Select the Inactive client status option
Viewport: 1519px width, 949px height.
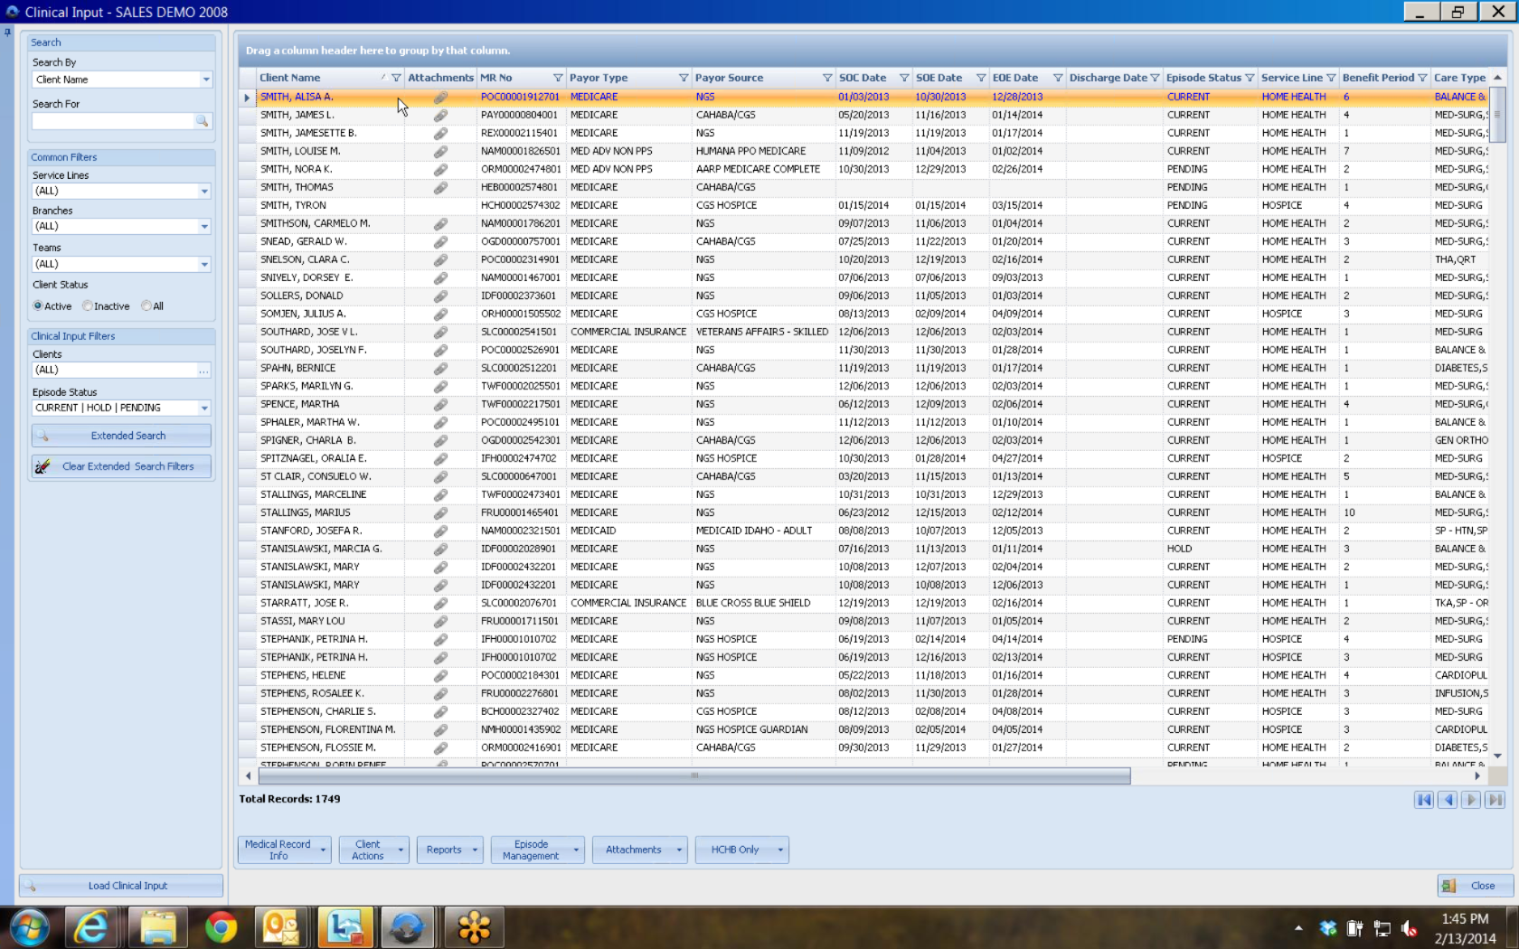click(x=88, y=306)
